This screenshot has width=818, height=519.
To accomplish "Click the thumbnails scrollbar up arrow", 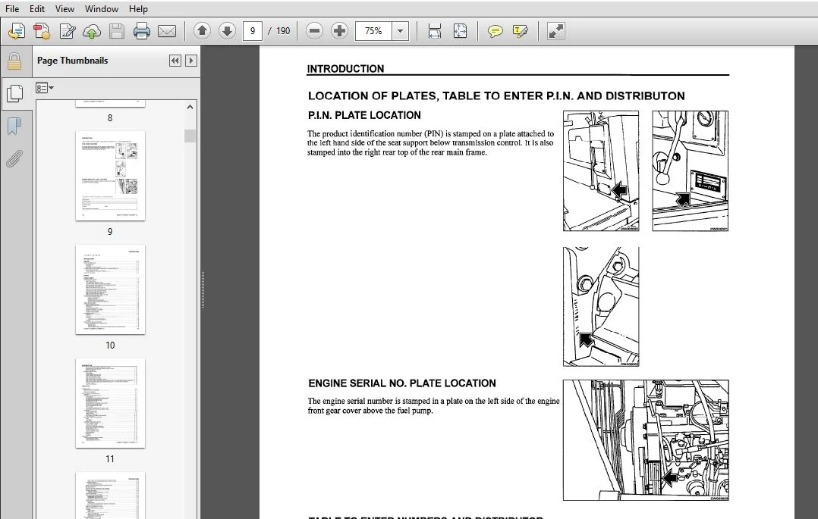I will click(190, 107).
